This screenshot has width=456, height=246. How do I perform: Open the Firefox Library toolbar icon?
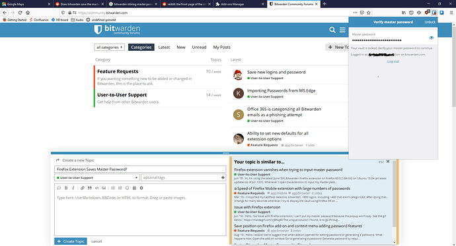[x=404, y=13]
